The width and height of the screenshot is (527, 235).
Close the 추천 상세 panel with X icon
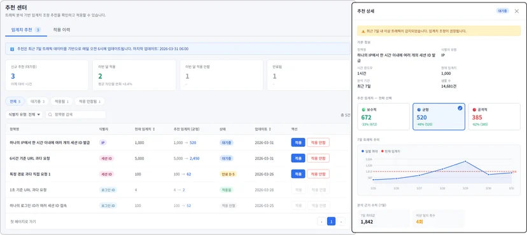coord(517,11)
